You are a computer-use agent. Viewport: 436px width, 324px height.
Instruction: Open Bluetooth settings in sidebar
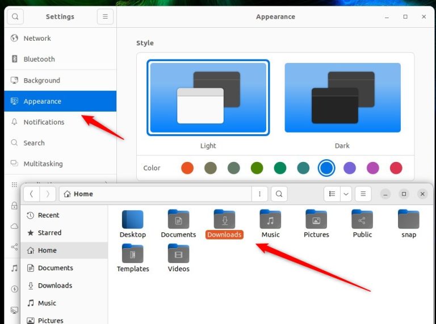tap(60, 59)
